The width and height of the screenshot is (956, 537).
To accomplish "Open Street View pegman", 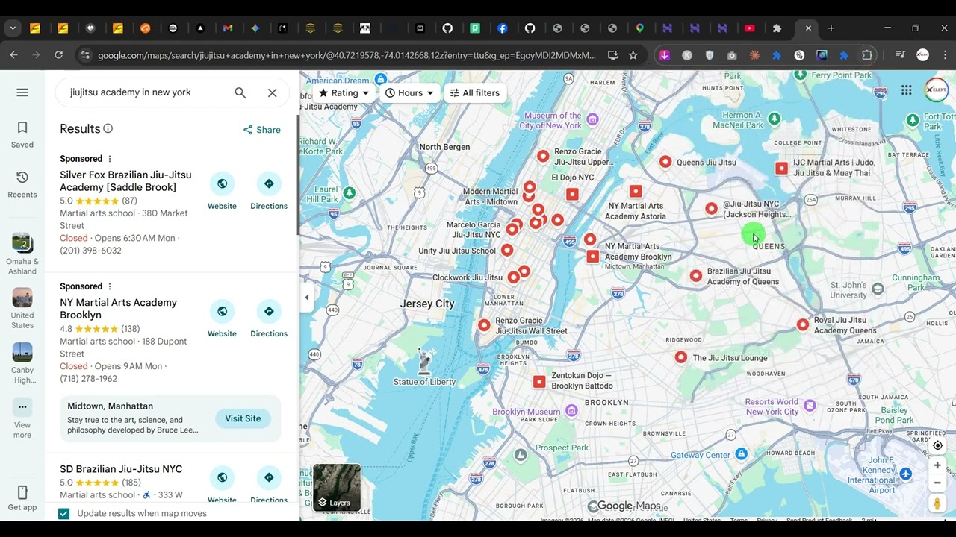I will [x=937, y=504].
